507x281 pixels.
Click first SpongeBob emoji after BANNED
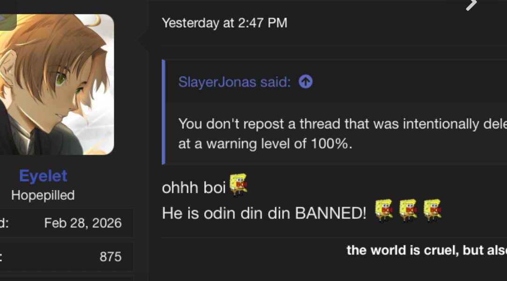[x=383, y=211]
